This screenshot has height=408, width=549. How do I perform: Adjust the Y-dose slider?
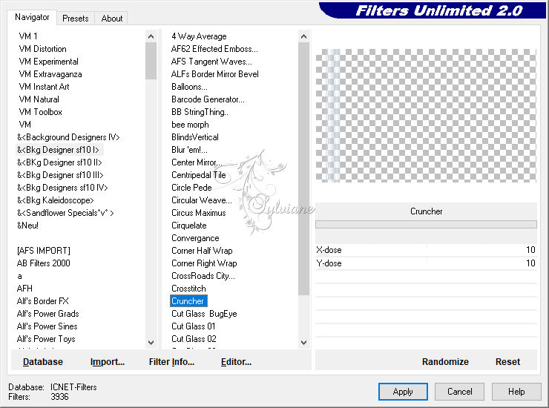pos(426,263)
